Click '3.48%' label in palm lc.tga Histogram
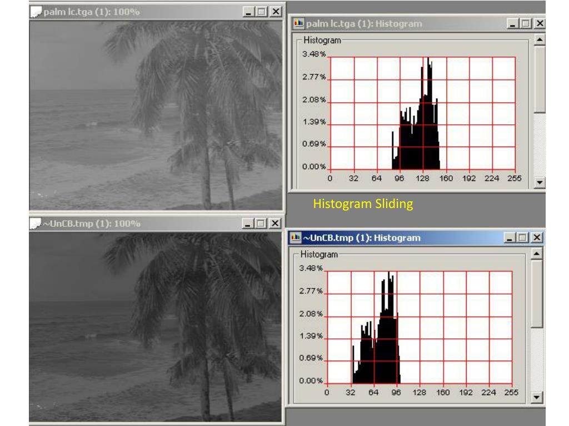 point(314,54)
